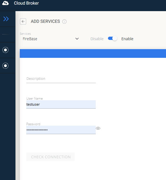Click the Cloud Broker title text
This screenshot has width=166, height=180.
click(x=26, y=4)
